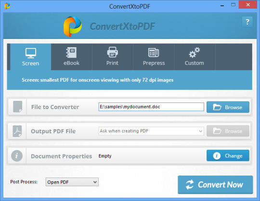Select the Screen preset tab
The width and height of the screenshot is (260, 201).
(x=31, y=57)
